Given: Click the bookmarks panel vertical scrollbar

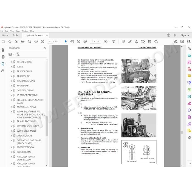Looking at the screenshot, I should (47, 126).
